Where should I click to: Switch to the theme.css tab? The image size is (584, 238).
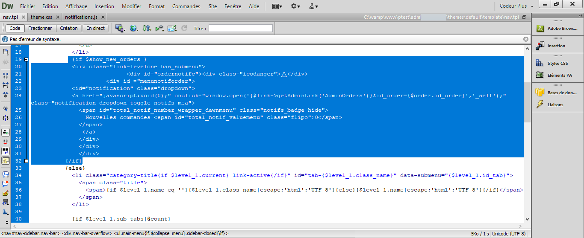[41, 17]
